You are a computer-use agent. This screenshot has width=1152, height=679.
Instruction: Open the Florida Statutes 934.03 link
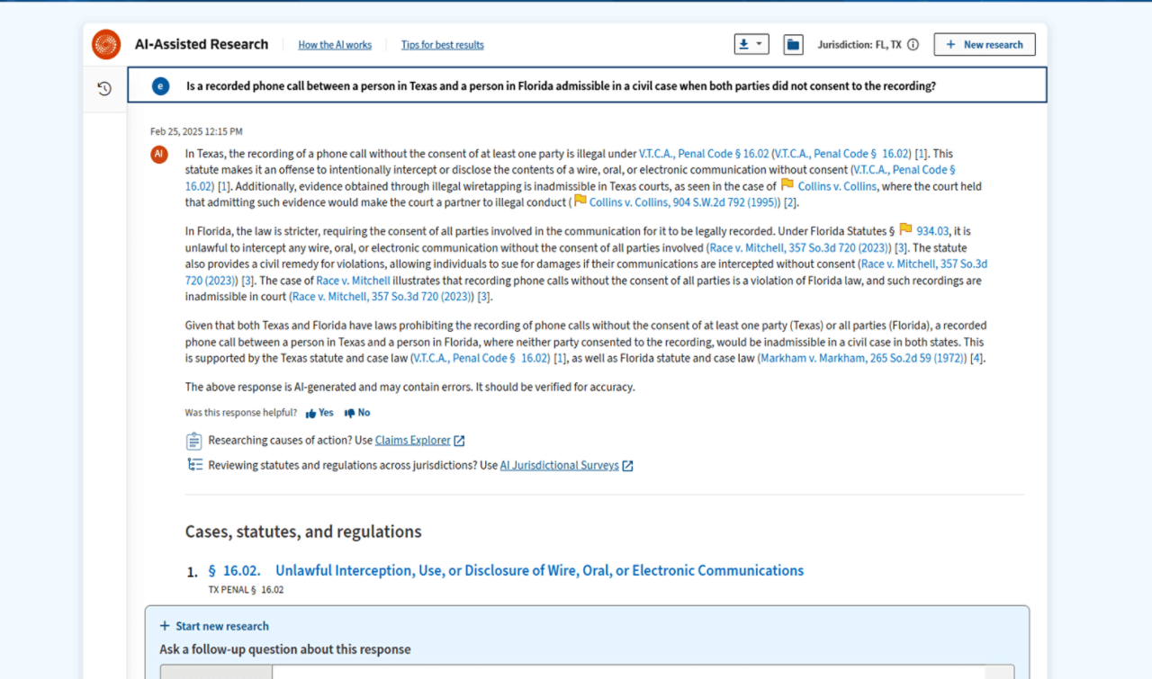[932, 231]
